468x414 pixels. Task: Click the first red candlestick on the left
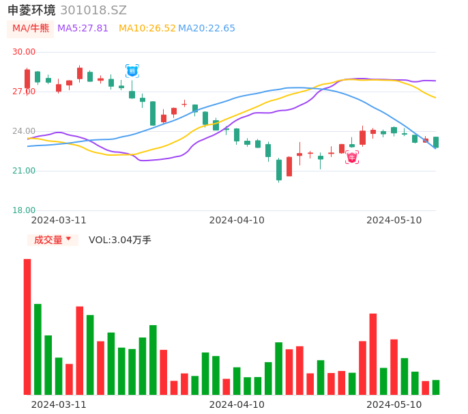(27, 79)
